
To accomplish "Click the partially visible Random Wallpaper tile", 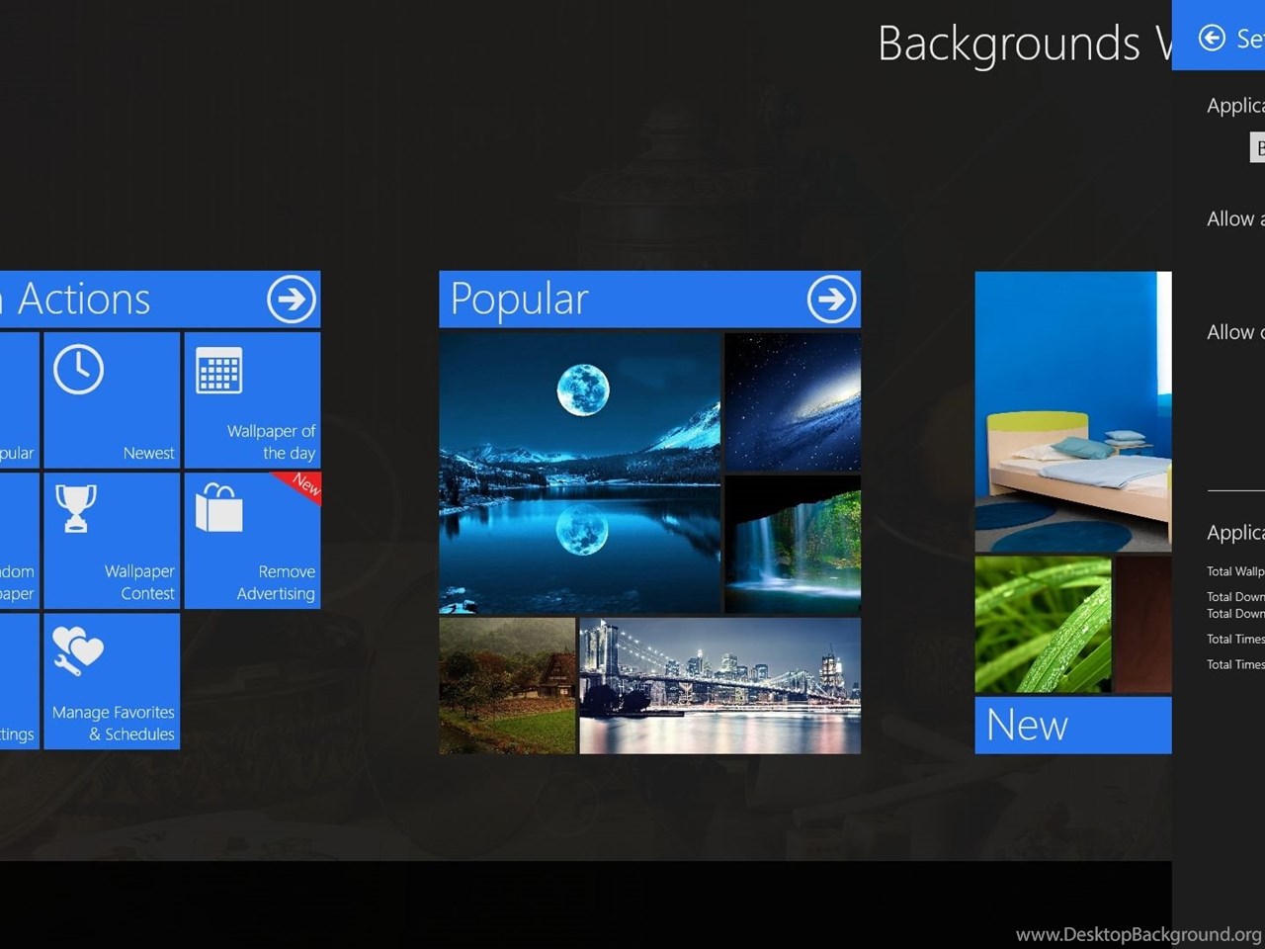I will tap(19, 540).
